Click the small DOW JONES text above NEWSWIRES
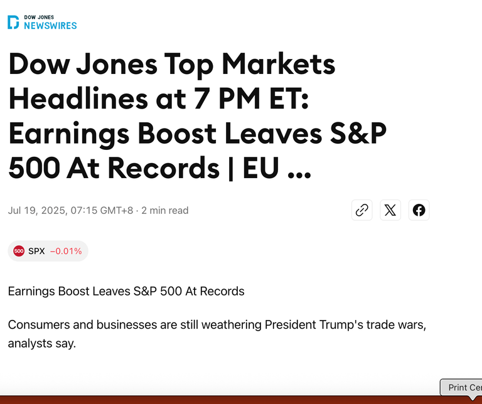The image size is (482, 404). (39, 17)
